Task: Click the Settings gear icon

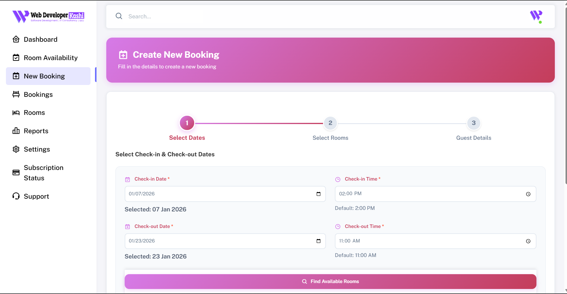Action: [16, 149]
